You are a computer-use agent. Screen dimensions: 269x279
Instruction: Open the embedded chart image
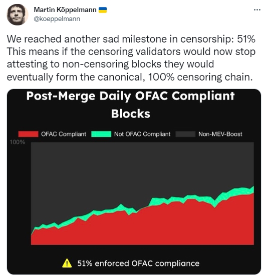[134, 181]
